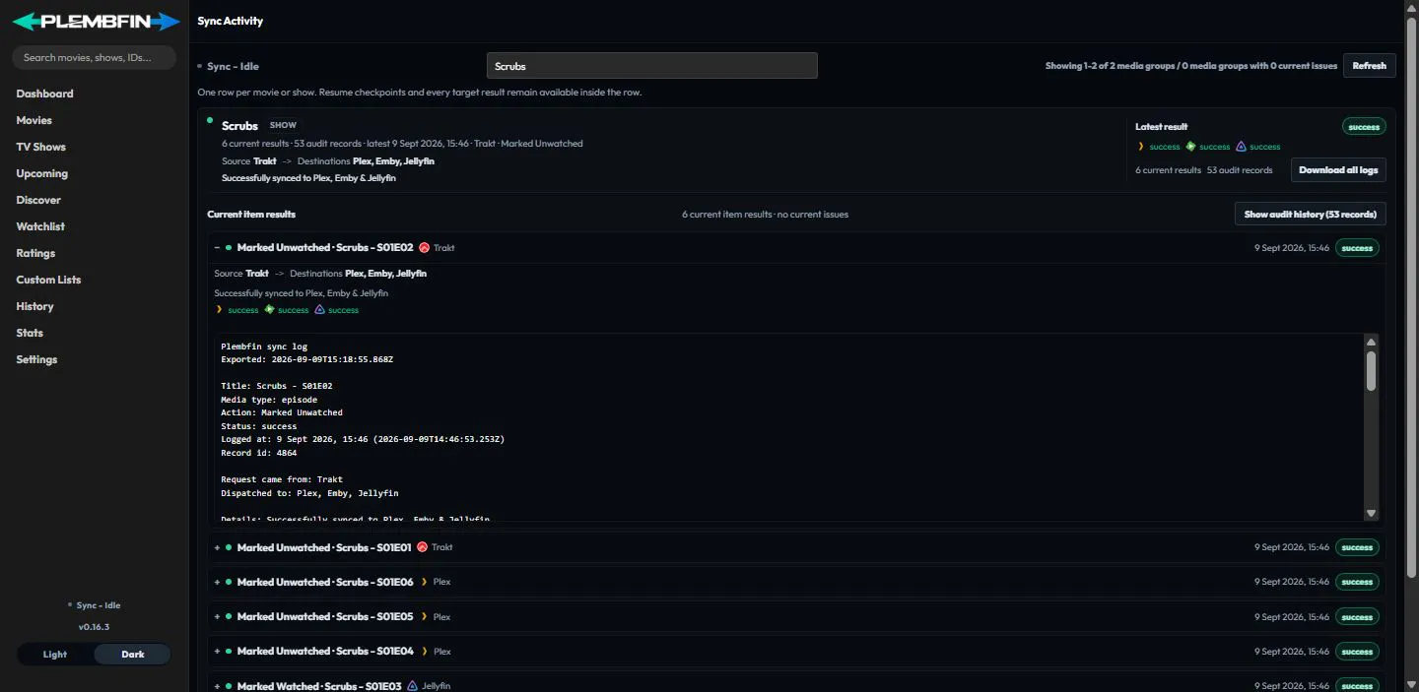This screenshot has width=1419, height=692.
Task: Click the Scrubs group title
Action: (x=239, y=126)
